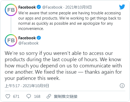Open FB avatar of main tweet
Image resolution: width=130 pixels, height=102 pixels.
[11, 40]
